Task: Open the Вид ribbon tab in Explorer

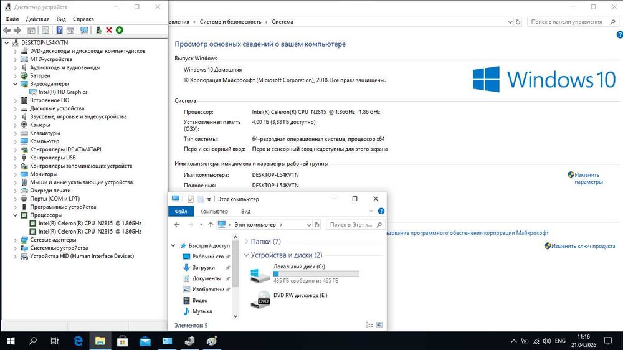Action: coord(246,211)
